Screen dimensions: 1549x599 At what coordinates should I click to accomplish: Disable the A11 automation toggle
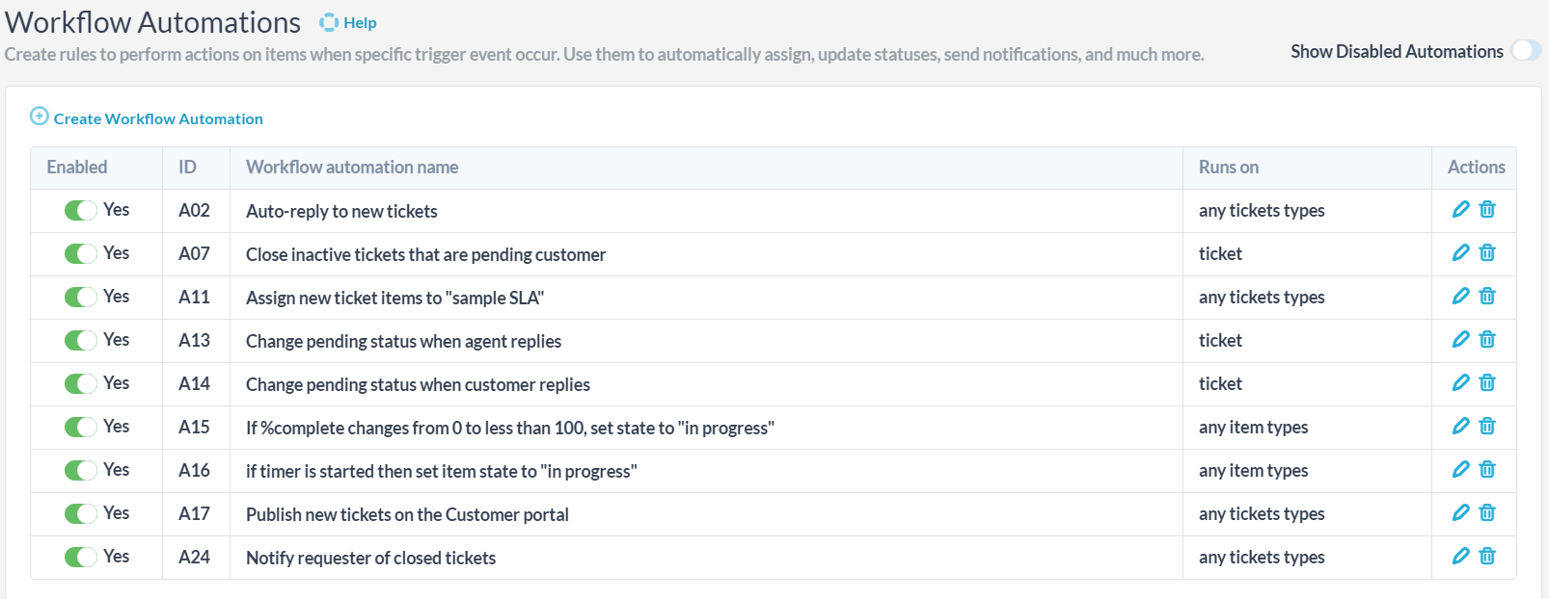[x=81, y=298]
